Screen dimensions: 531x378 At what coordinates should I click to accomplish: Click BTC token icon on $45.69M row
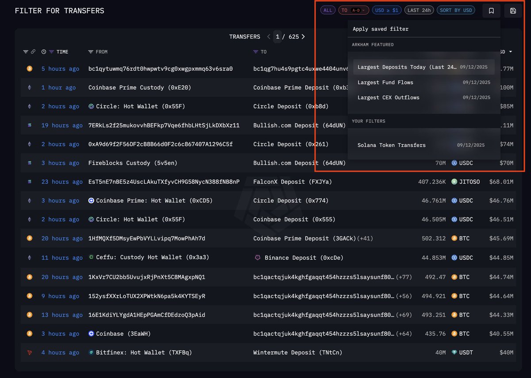[454, 238]
